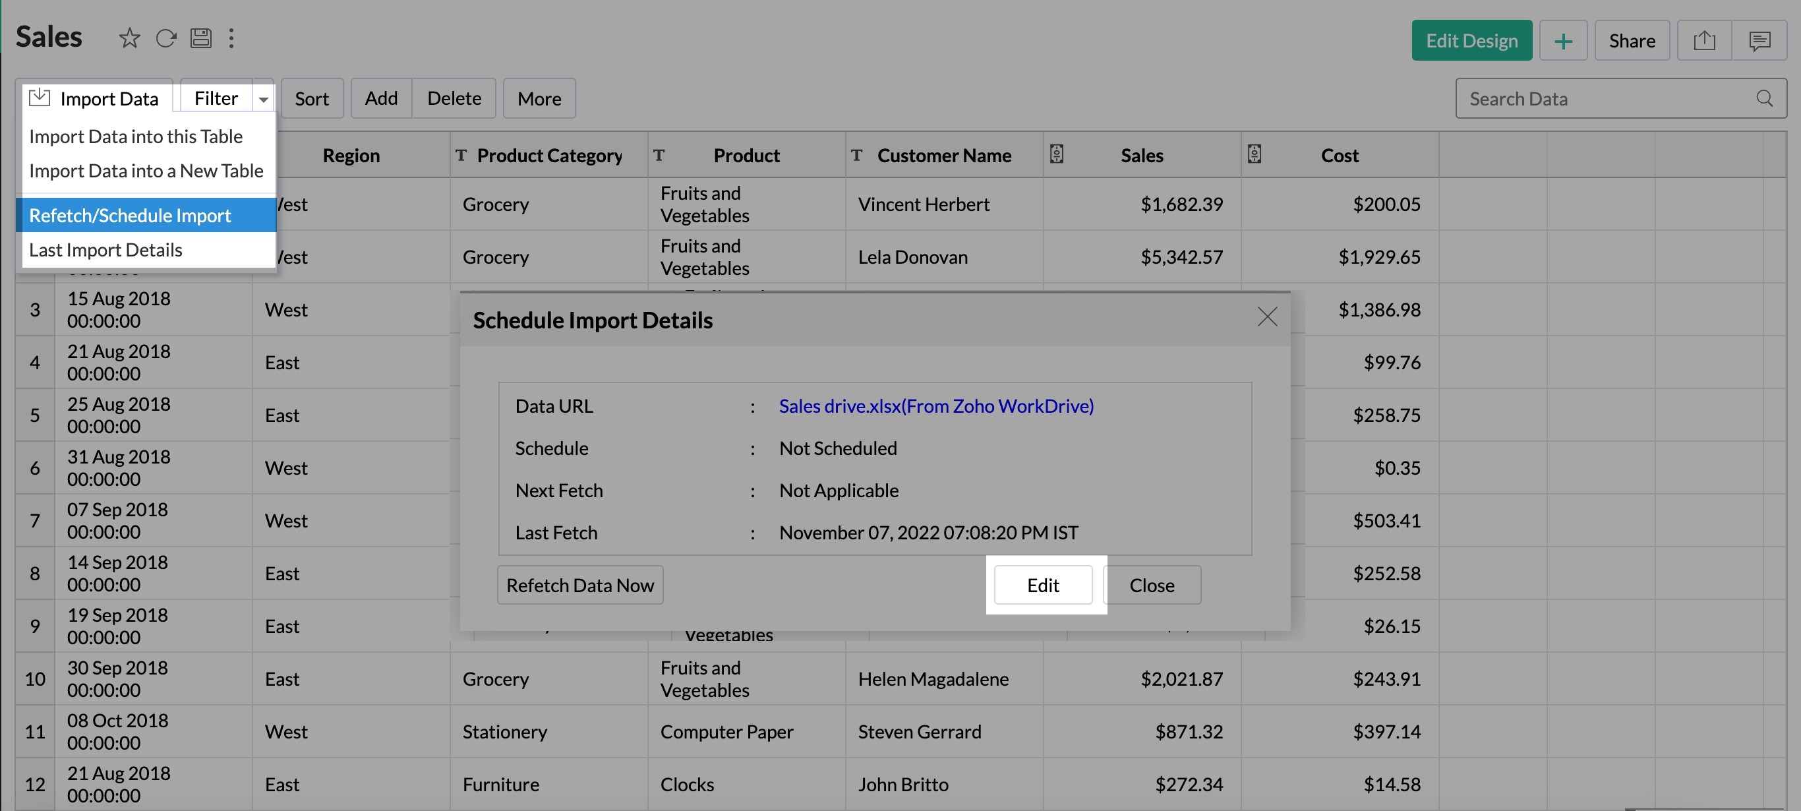This screenshot has height=811, width=1801.
Task: Click the export icon beside Share
Action: tap(1704, 41)
